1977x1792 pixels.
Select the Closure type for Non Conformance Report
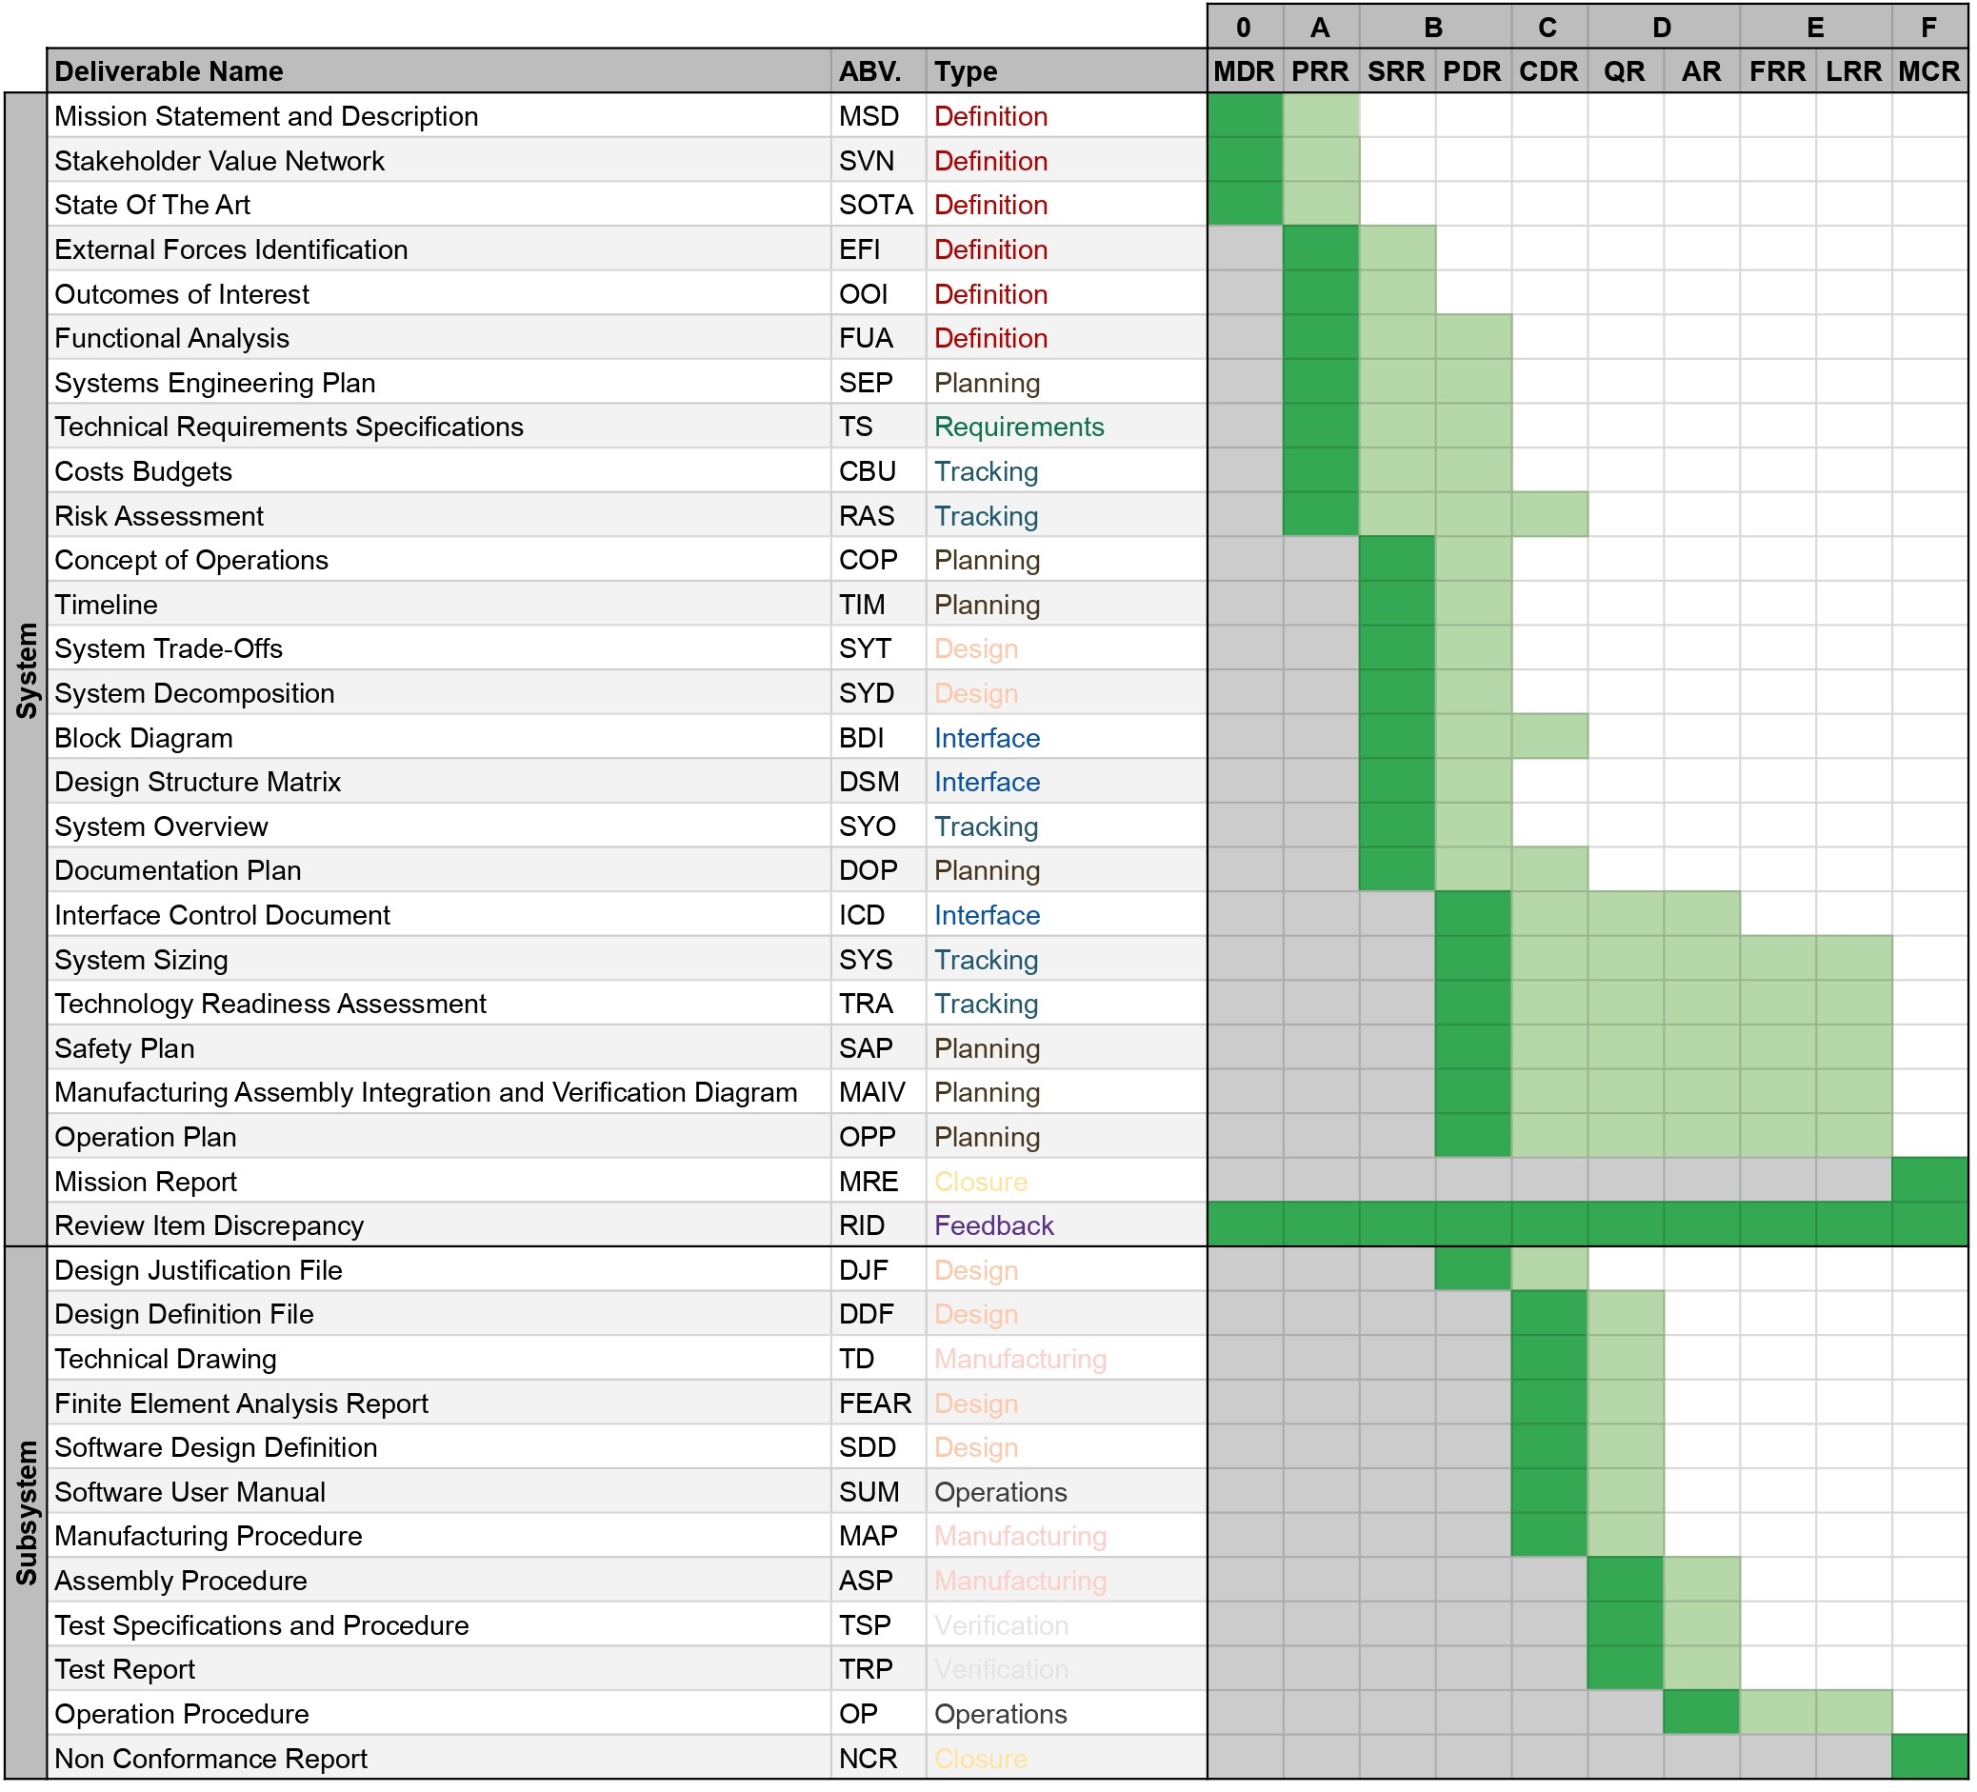981,1760
